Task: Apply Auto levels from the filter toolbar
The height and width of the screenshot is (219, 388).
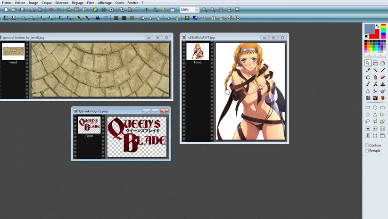Action: [x=6, y=18]
